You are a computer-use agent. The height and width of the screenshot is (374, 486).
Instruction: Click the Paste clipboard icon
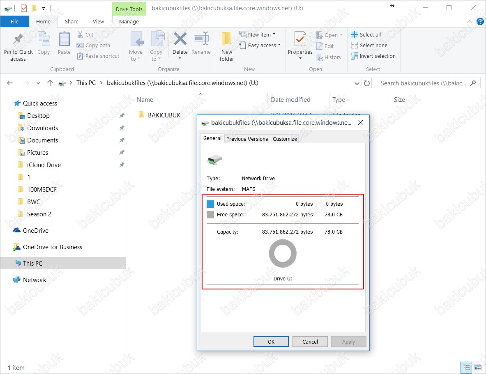64,39
